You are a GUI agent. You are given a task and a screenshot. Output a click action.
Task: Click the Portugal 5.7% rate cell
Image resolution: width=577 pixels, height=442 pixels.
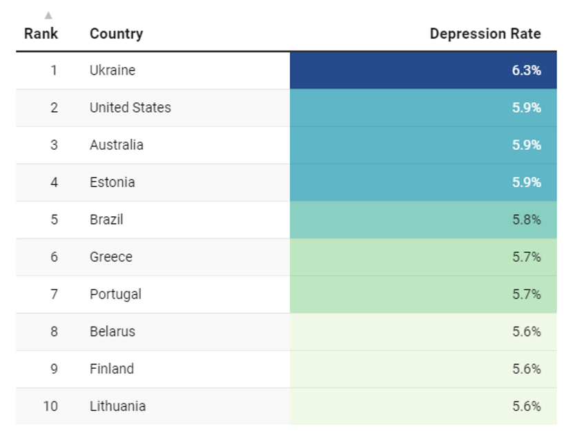[x=423, y=294]
